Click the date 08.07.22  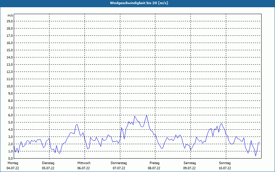154,168
